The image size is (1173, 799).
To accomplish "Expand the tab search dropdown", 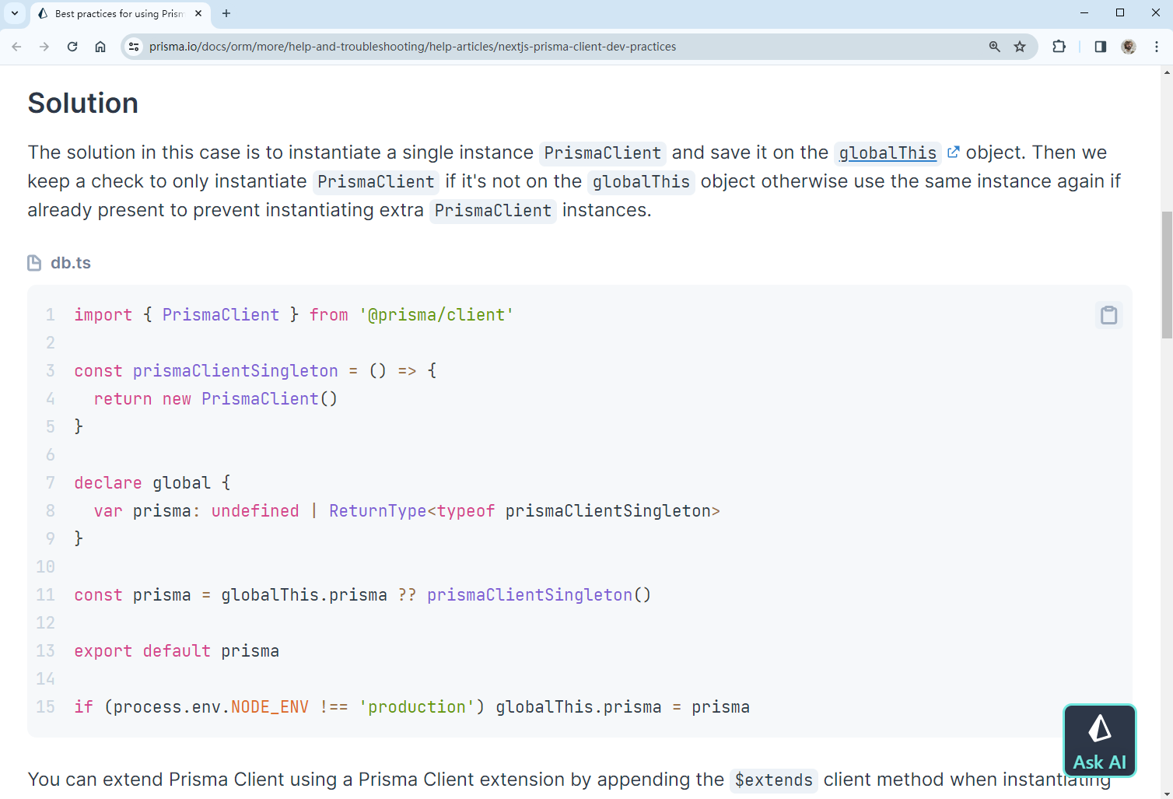I will [x=15, y=13].
